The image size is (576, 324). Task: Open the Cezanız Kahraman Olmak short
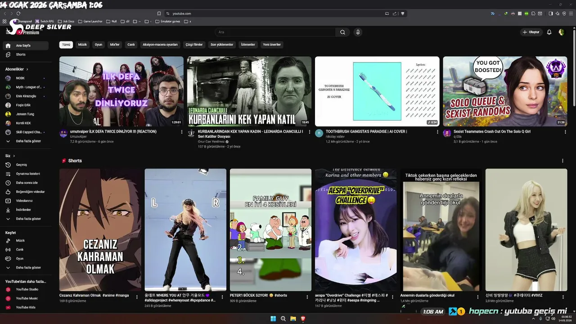[x=100, y=229]
